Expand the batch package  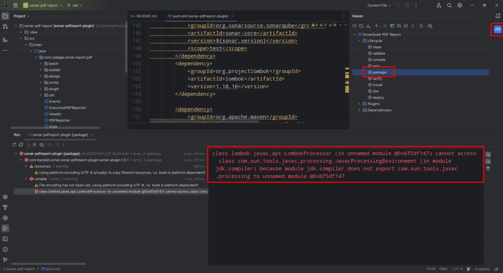[x=41, y=64]
